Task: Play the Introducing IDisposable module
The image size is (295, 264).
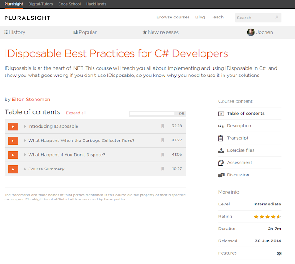Action: [13, 126]
